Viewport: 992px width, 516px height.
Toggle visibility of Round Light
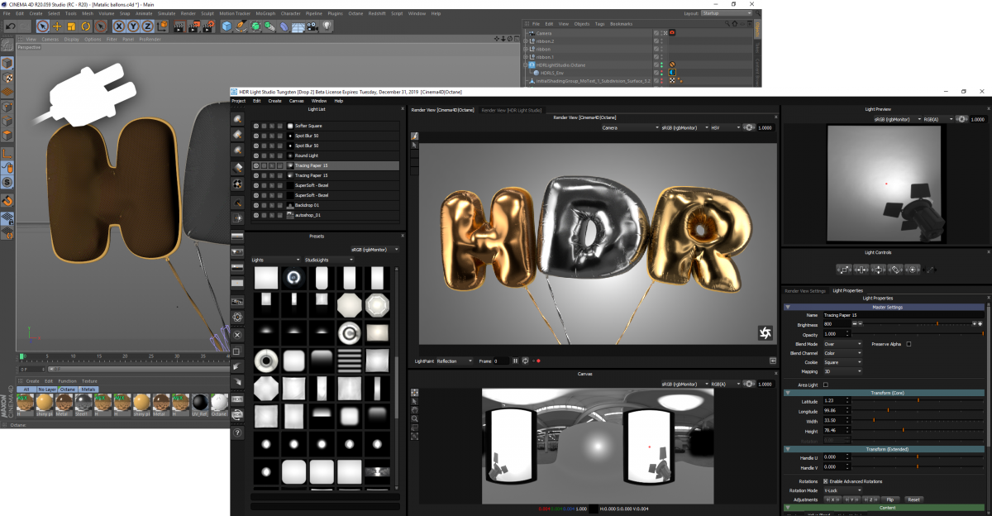pos(256,155)
